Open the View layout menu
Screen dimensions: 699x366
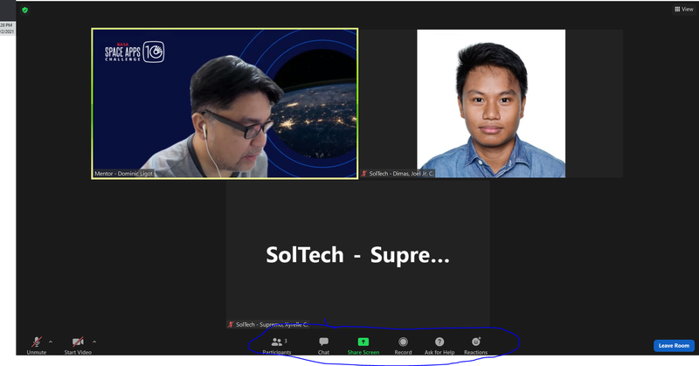pos(684,9)
